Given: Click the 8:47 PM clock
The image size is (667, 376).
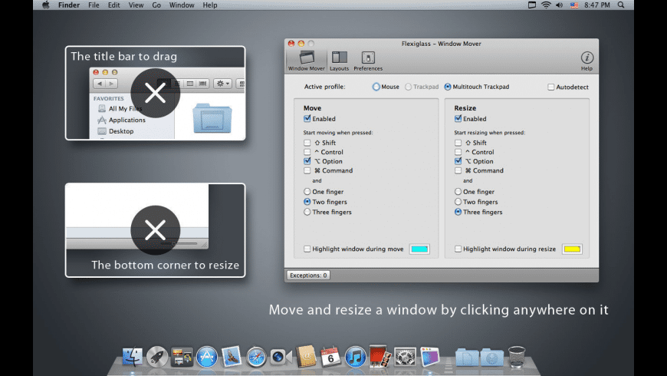Looking at the screenshot, I should [596, 5].
